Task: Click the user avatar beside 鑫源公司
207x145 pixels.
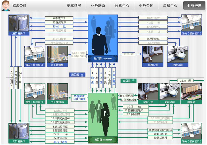Action: pyautogui.click(x=6, y=5)
